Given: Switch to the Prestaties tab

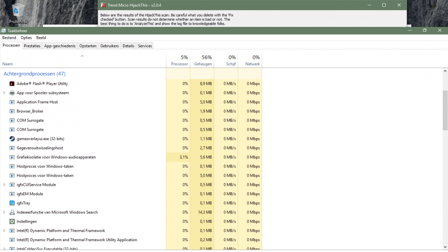Looking at the screenshot, I should 32,46.
